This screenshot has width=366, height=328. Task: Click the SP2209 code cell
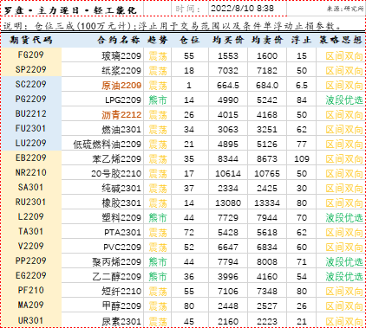[31, 69]
